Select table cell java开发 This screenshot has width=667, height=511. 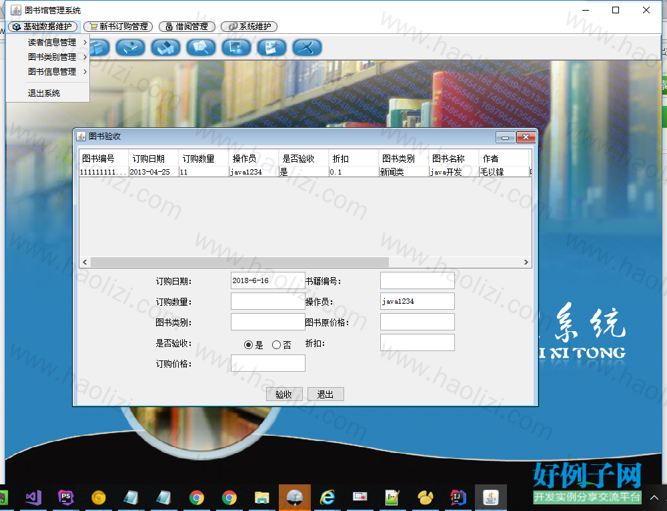454,172
